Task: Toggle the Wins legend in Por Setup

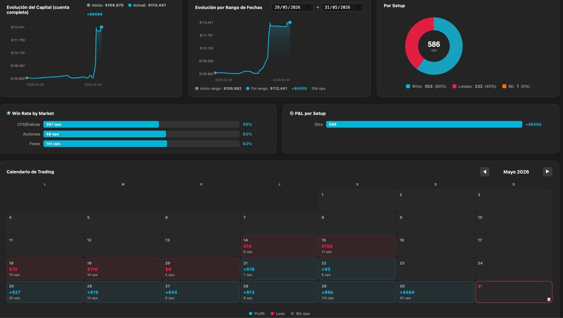Action: point(426,86)
